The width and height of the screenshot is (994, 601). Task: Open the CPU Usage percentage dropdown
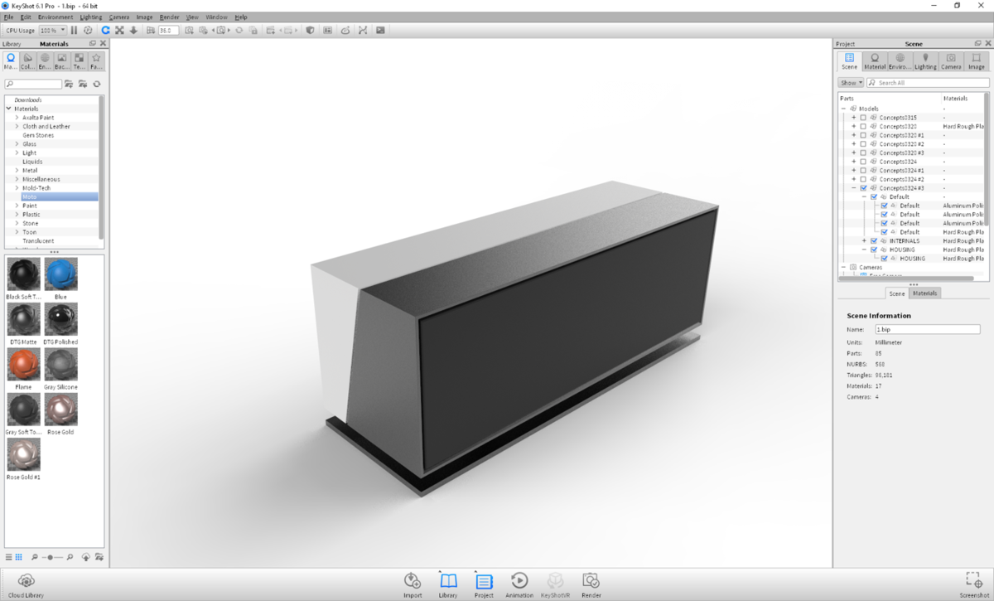(53, 30)
